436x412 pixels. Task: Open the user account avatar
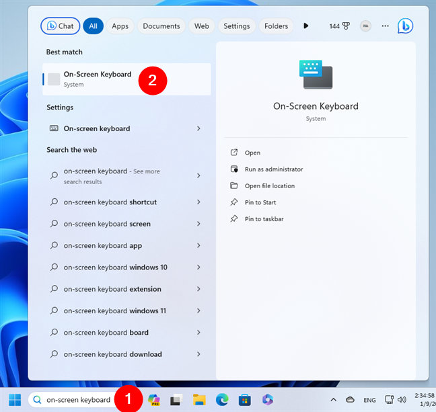(x=365, y=26)
